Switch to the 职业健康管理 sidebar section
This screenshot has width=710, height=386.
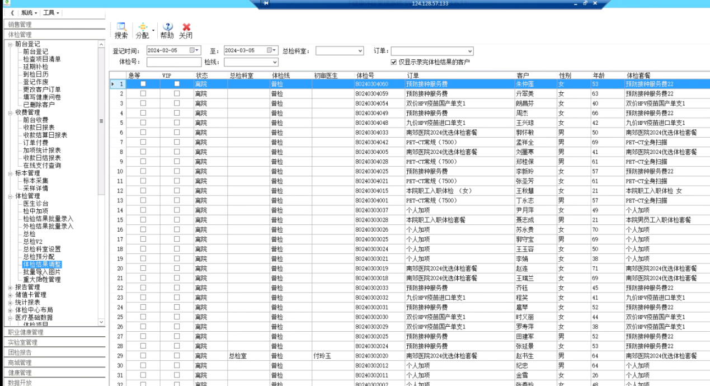[x=53, y=332]
